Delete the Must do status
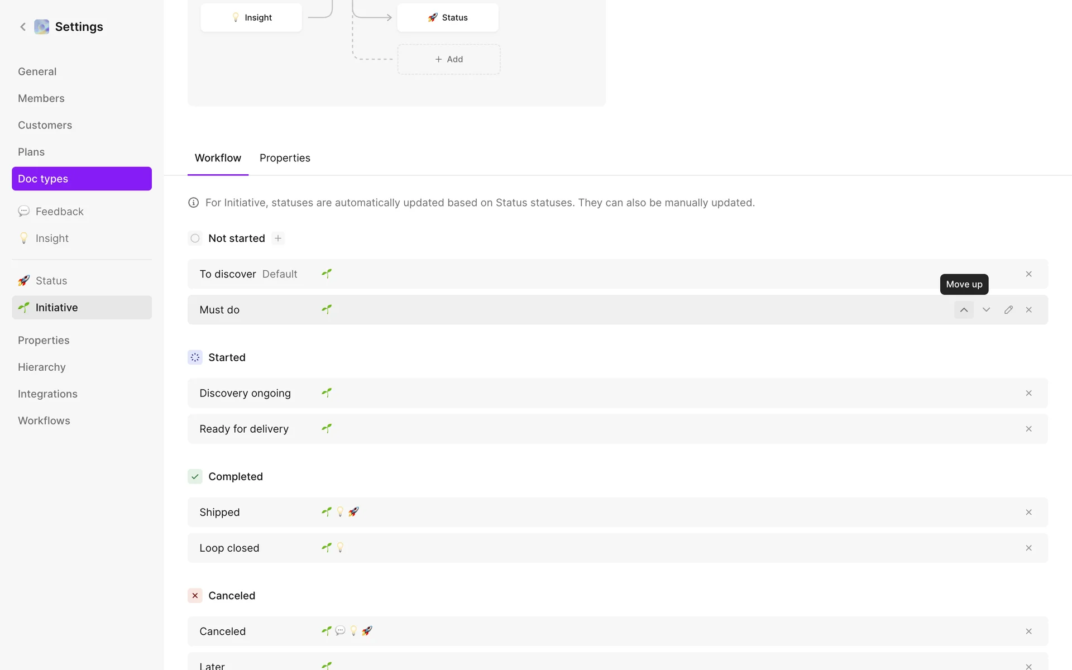 1028,310
